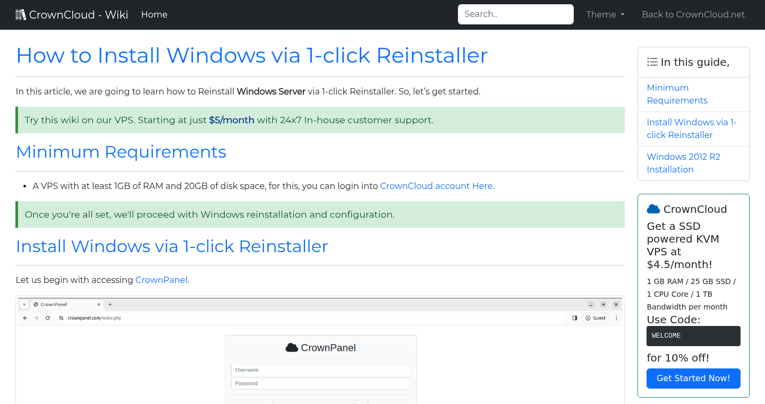The height and width of the screenshot is (404, 765).
Task: Click the cloud icon on the CrownCloud promo card
Action: tap(653, 209)
